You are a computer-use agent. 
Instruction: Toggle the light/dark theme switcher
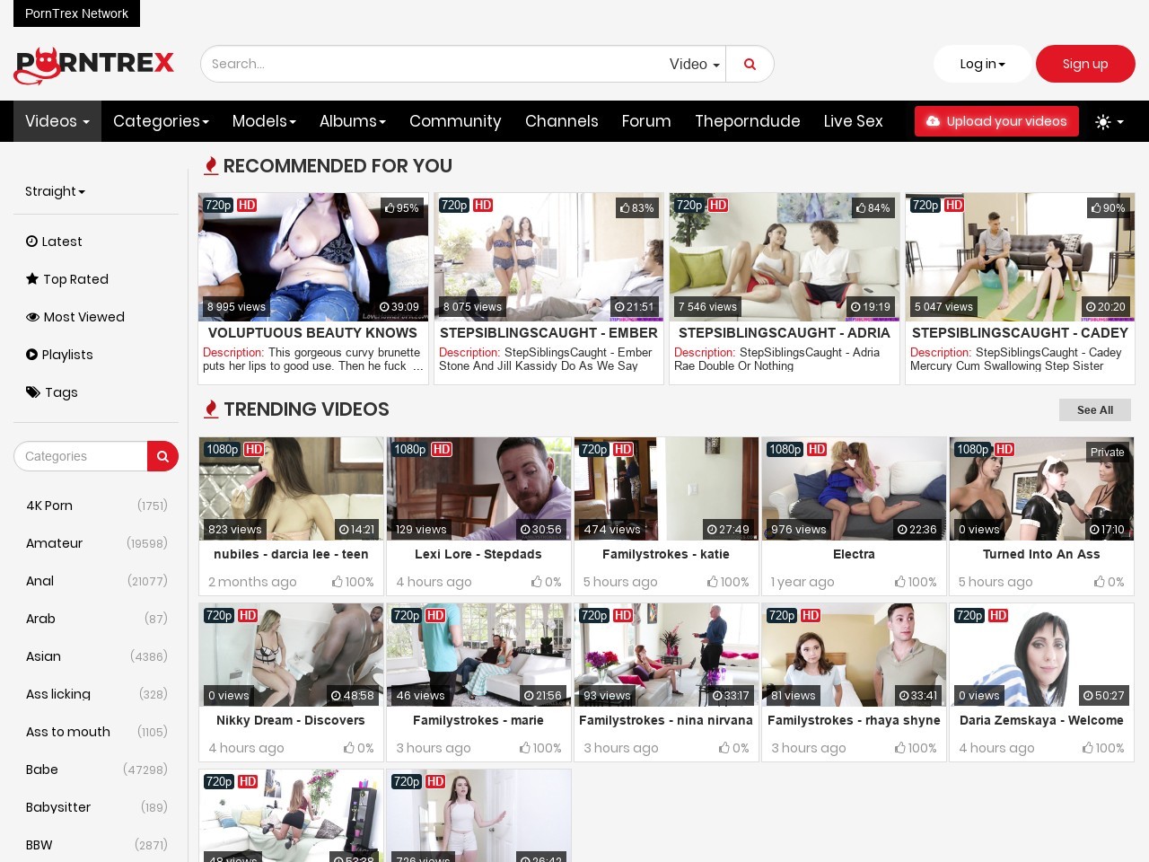point(1110,121)
